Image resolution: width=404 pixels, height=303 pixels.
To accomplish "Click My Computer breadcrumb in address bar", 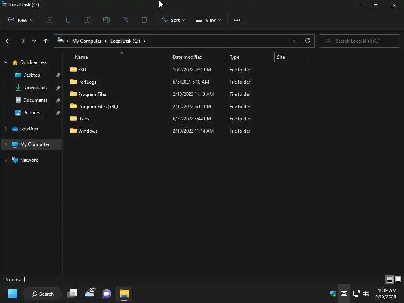I will click(87, 41).
